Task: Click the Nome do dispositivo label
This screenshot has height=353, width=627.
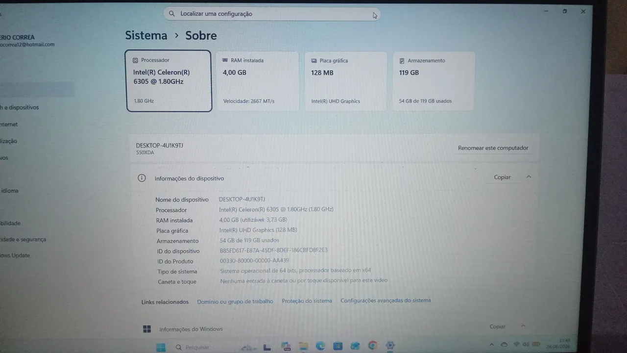Action: click(x=182, y=200)
